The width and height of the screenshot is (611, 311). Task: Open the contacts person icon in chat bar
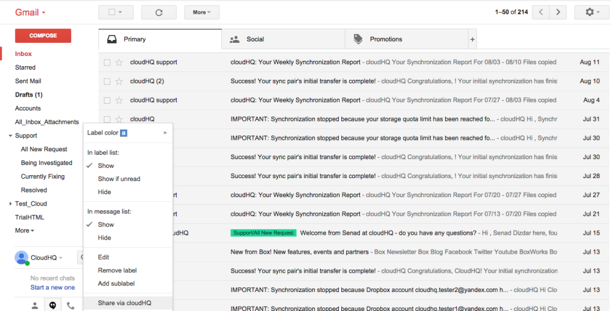point(35,306)
